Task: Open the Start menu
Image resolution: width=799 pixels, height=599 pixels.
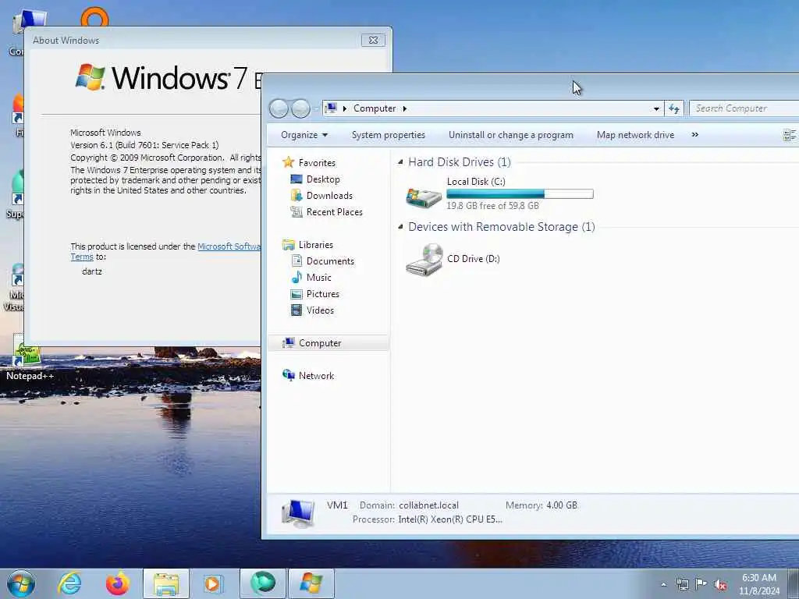Action: tap(21, 583)
